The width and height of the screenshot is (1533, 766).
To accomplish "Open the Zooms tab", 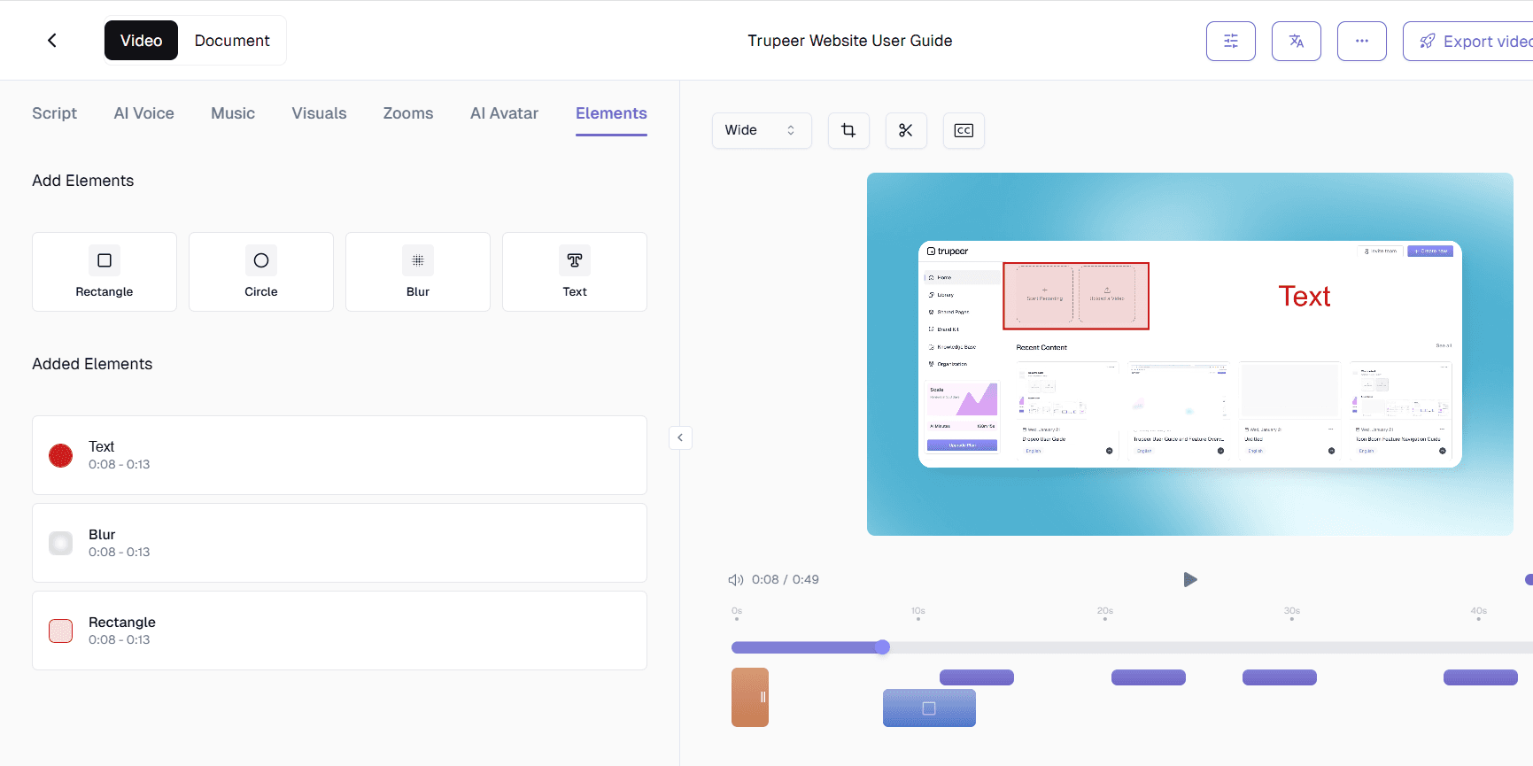I will (408, 113).
